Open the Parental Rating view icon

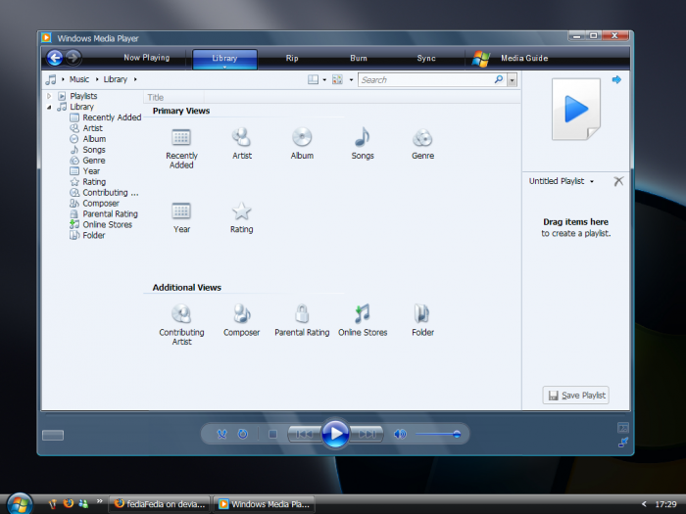[302, 314]
